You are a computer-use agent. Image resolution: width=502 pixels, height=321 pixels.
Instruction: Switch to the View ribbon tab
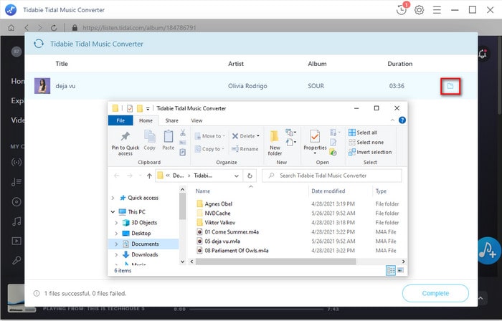coord(196,120)
